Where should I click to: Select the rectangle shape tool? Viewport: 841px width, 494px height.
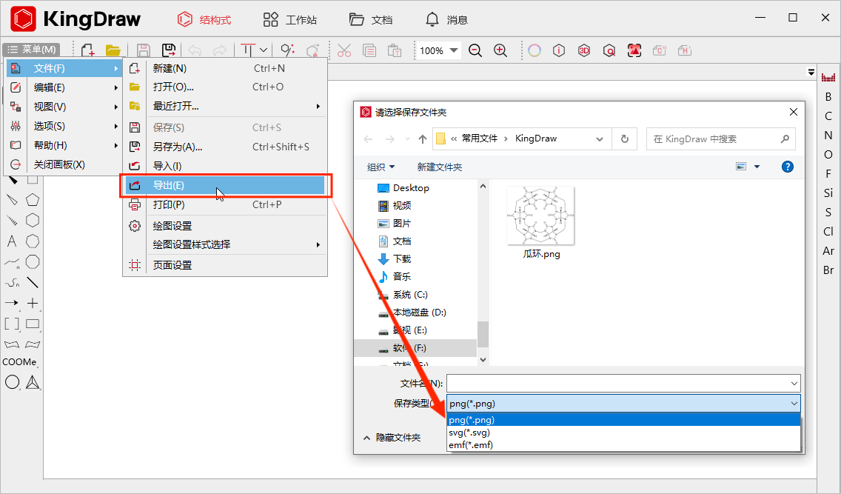pyautogui.click(x=33, y=324)
